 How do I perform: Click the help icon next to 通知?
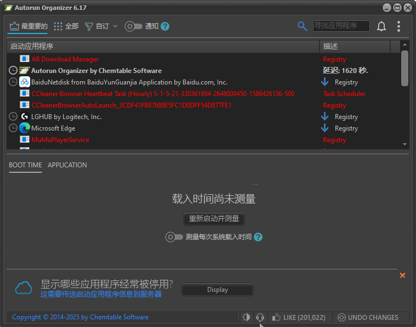(165, 26)
